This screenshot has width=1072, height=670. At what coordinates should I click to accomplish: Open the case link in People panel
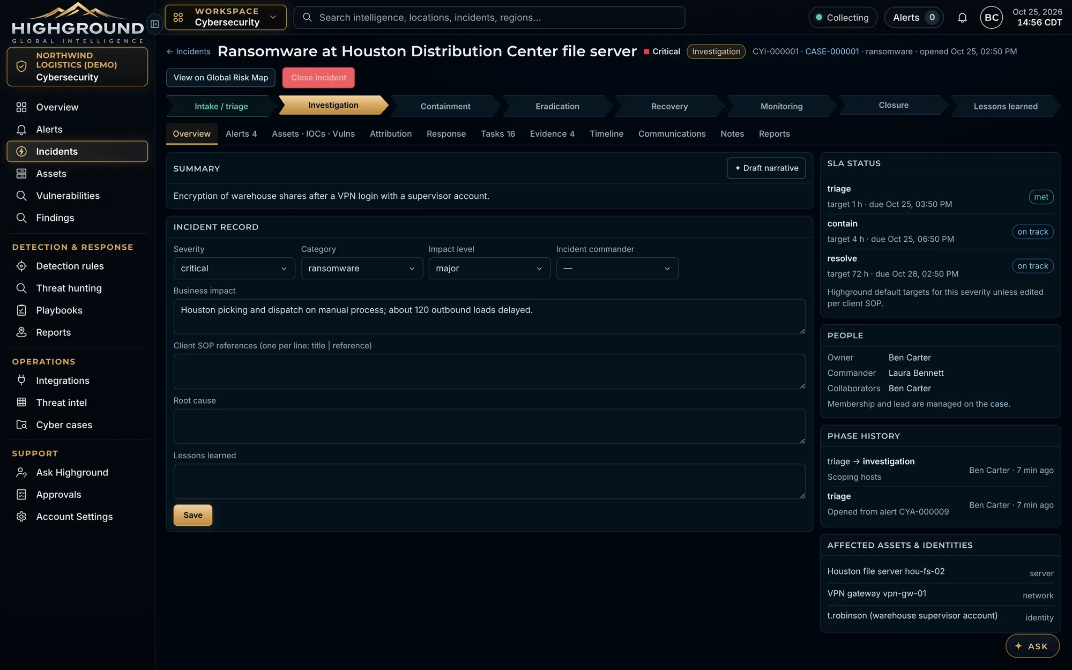[999, 404]
